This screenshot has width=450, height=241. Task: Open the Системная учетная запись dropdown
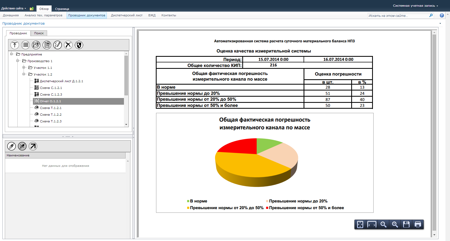click(415, 6)
